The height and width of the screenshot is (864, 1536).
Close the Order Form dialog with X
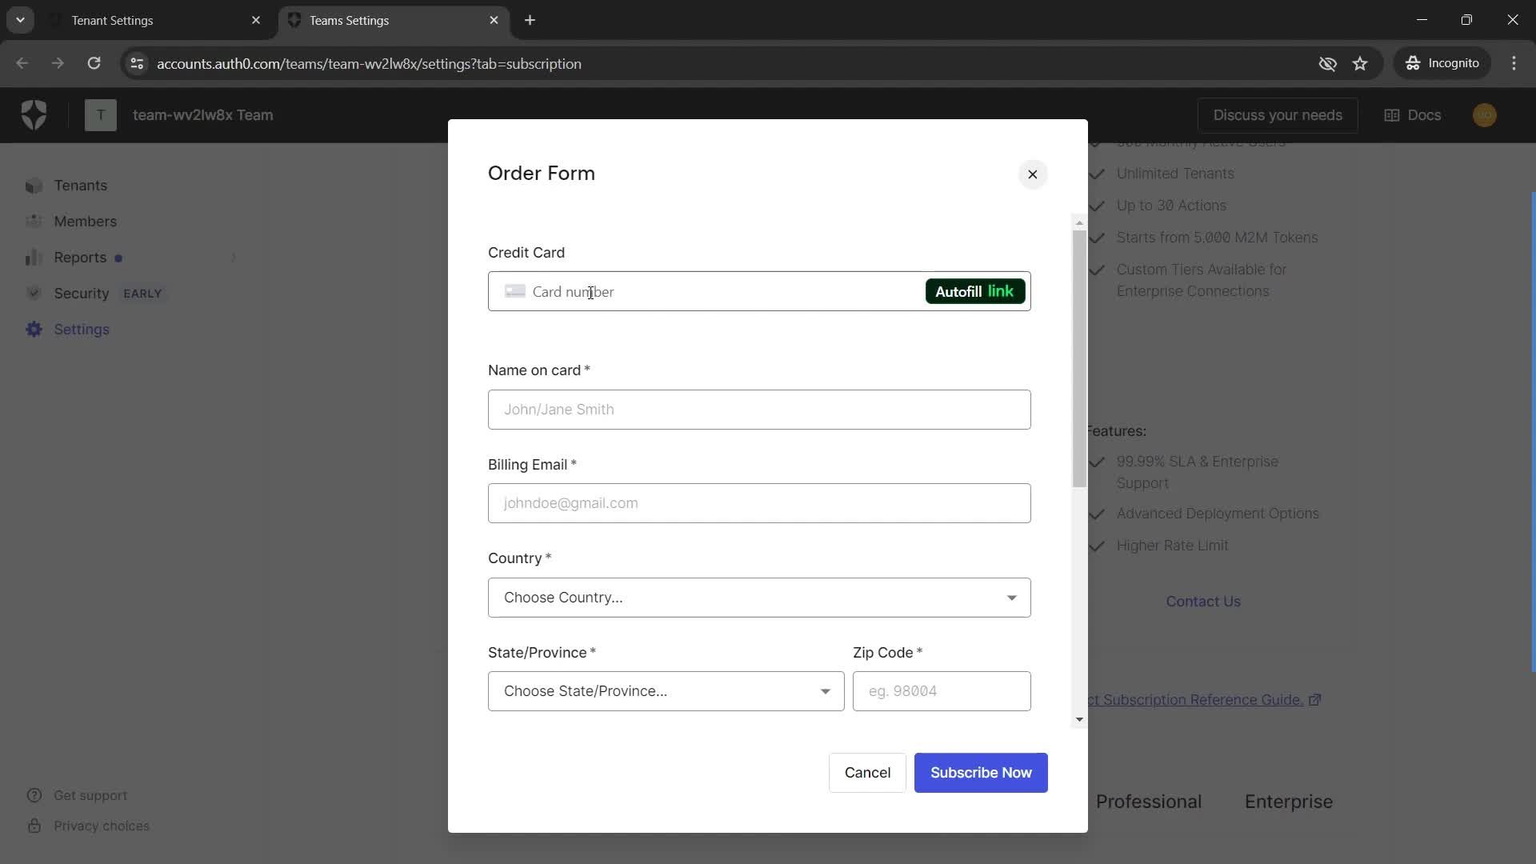click(x=1032, y=174)
